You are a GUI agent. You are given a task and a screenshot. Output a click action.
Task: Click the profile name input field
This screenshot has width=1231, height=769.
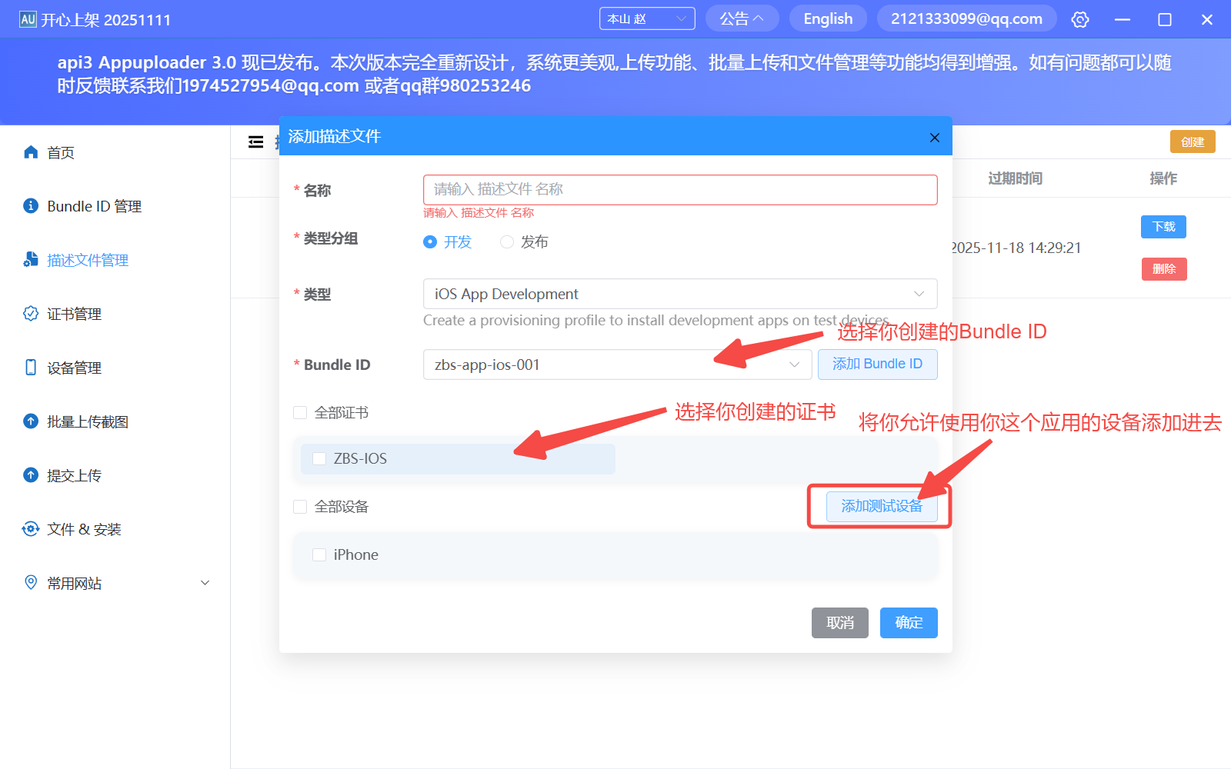(x=679, y=189)
